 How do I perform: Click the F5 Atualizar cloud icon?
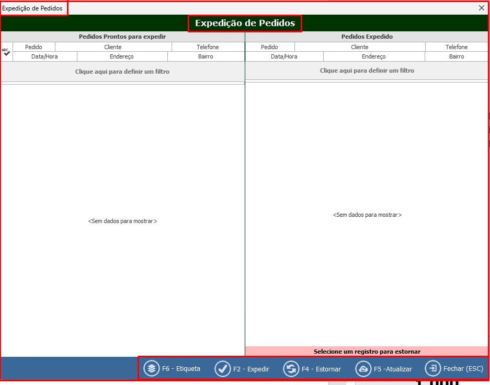(x=363, y=369)
